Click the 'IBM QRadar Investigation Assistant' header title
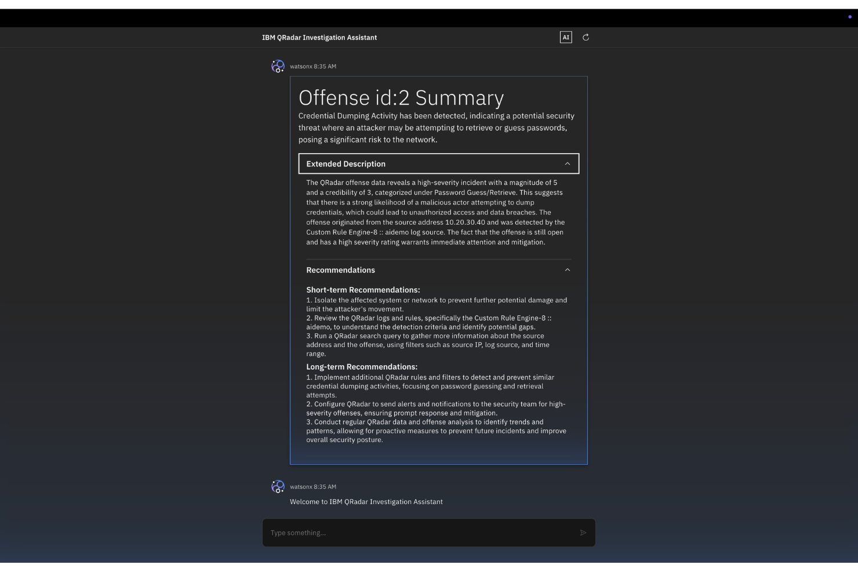 coord(319,38)
